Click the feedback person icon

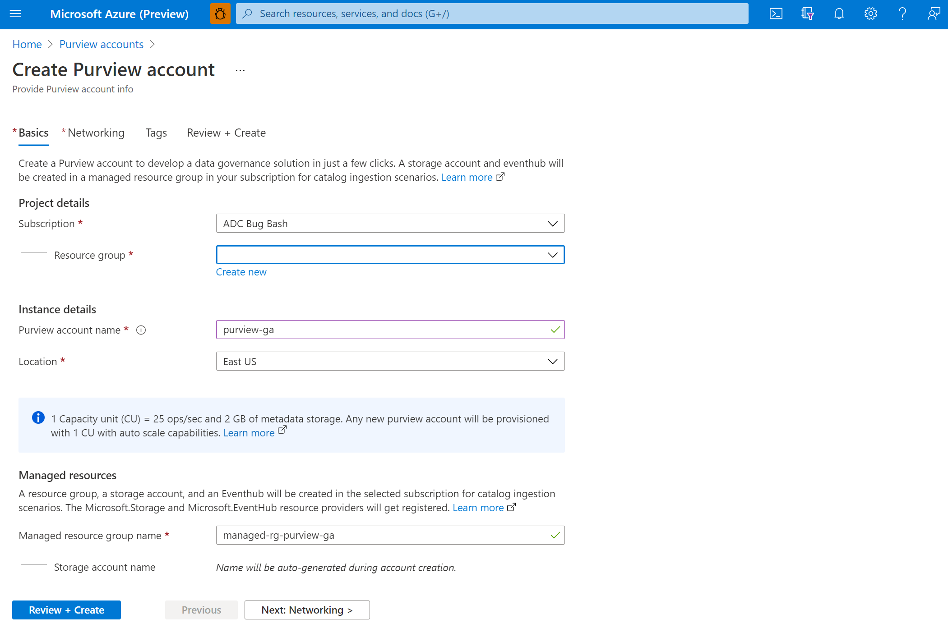pyautogui.click(x=934, y=14)
